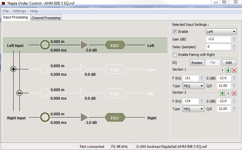Click the Sum plus mixer node
This screenshot has height=150, width=242.
point(13,69)
